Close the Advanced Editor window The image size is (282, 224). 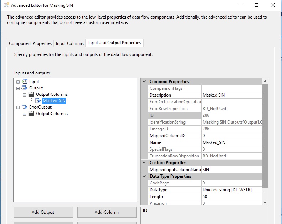(273, 5)
